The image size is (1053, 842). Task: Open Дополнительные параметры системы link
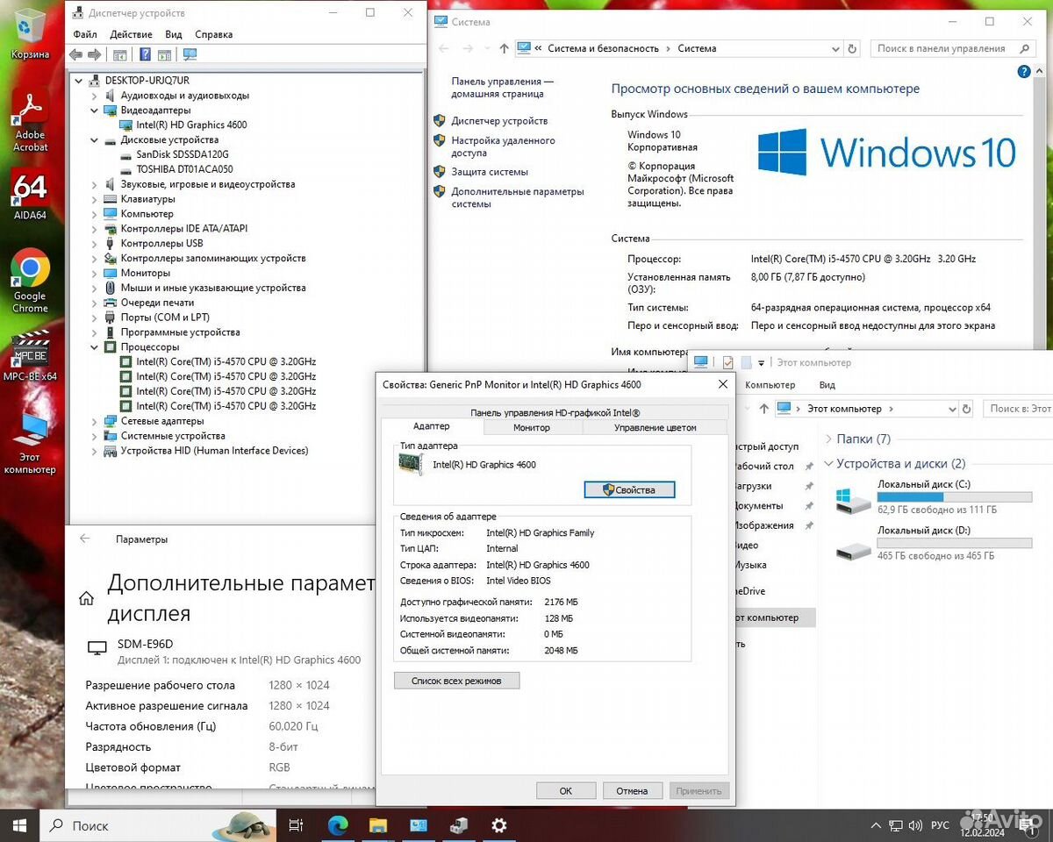(517, 197)
